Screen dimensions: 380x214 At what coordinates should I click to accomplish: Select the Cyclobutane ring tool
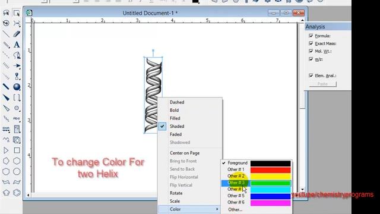17,150
